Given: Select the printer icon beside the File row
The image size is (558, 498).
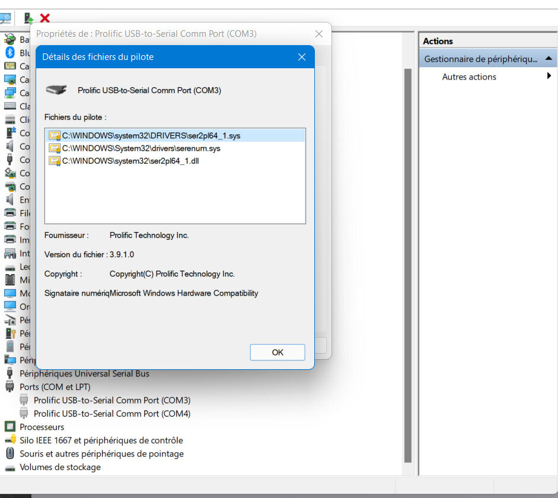Looking at the screenshot, I should pyautogui.click(x=10, y=212).
